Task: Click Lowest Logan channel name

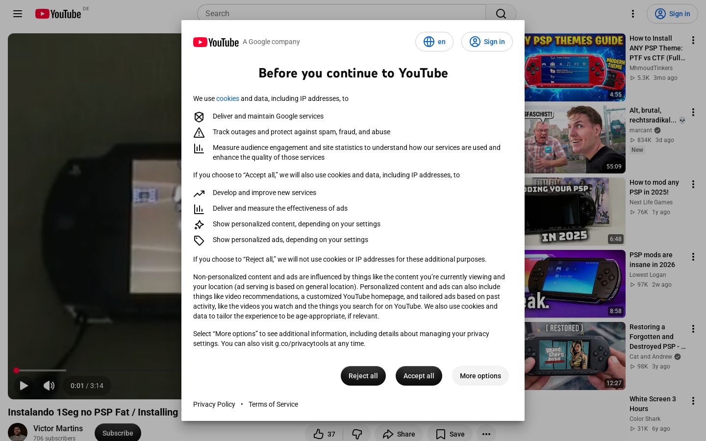Action: click(x=648, y=275)
